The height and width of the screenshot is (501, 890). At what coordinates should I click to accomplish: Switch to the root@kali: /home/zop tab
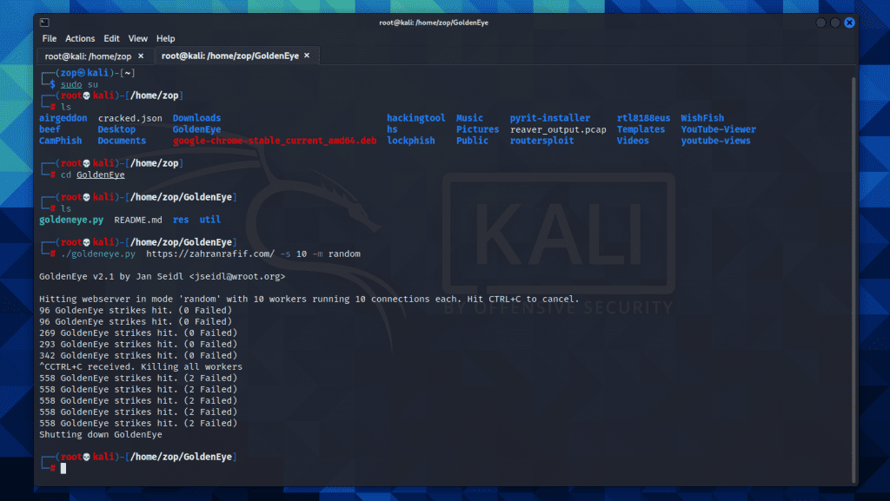point(87,56)
